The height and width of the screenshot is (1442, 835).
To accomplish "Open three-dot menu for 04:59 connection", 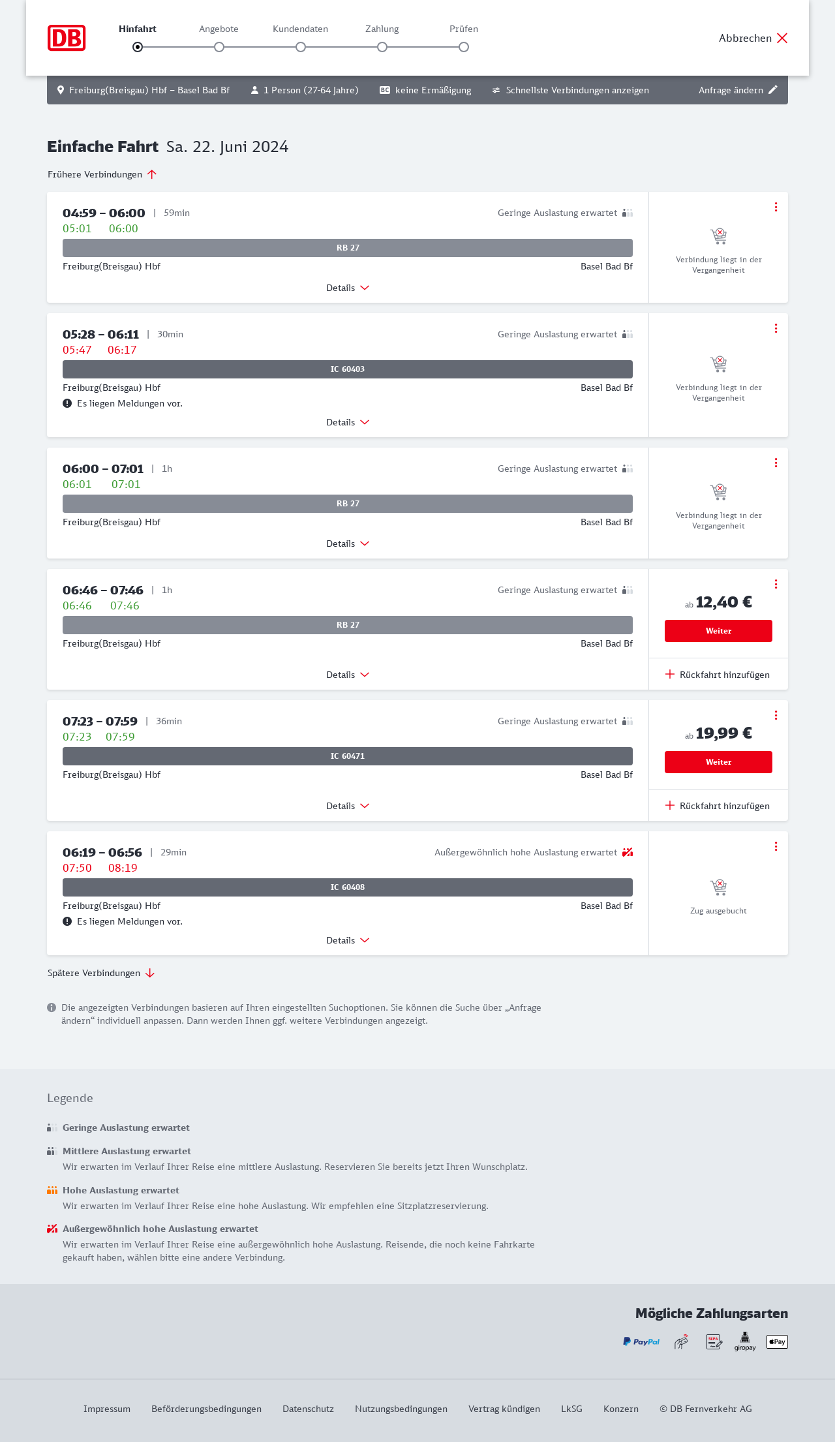I will (776, 207).
